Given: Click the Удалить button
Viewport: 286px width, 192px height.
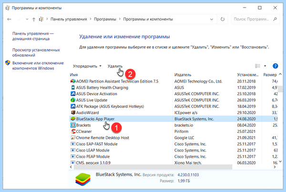Looking at the screenshot, I should click(x=115, y=66).
